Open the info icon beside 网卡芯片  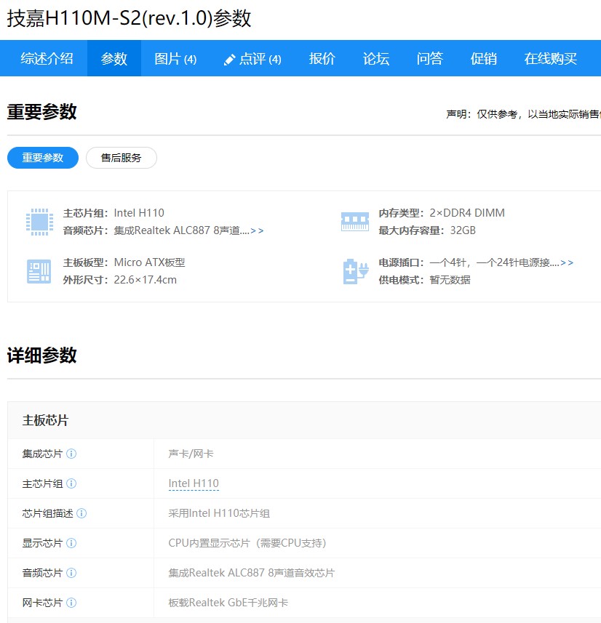(71, 603)
